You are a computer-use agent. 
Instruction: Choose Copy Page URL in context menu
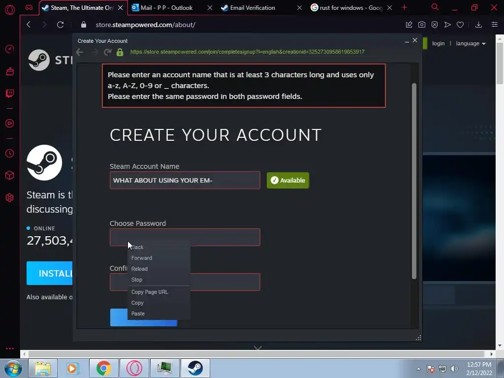(159, 292)
